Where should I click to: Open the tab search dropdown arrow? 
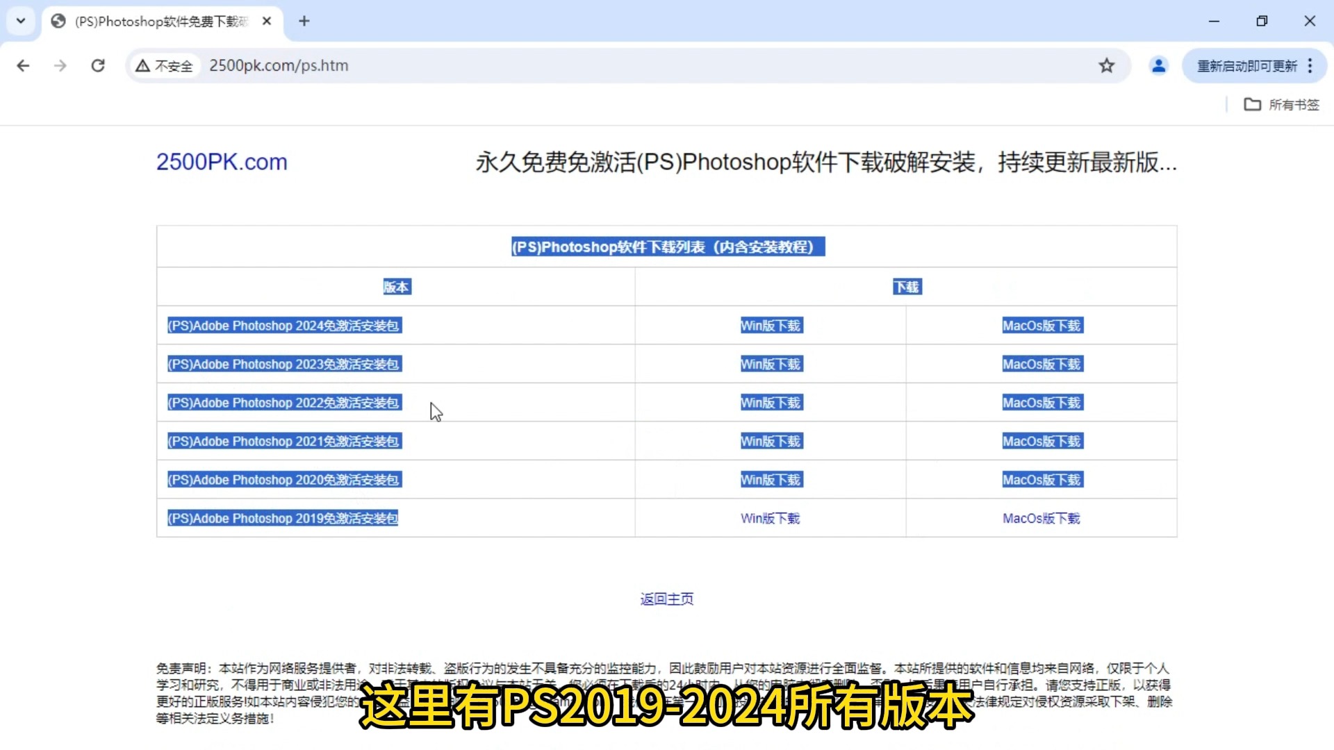coord(21,21)
